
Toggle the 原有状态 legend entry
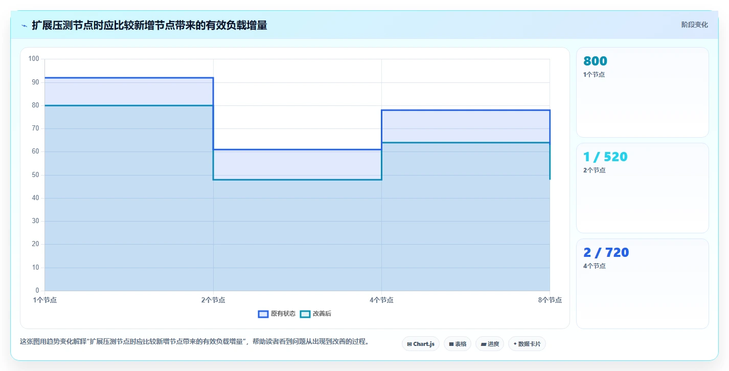(x=277, y=314)
